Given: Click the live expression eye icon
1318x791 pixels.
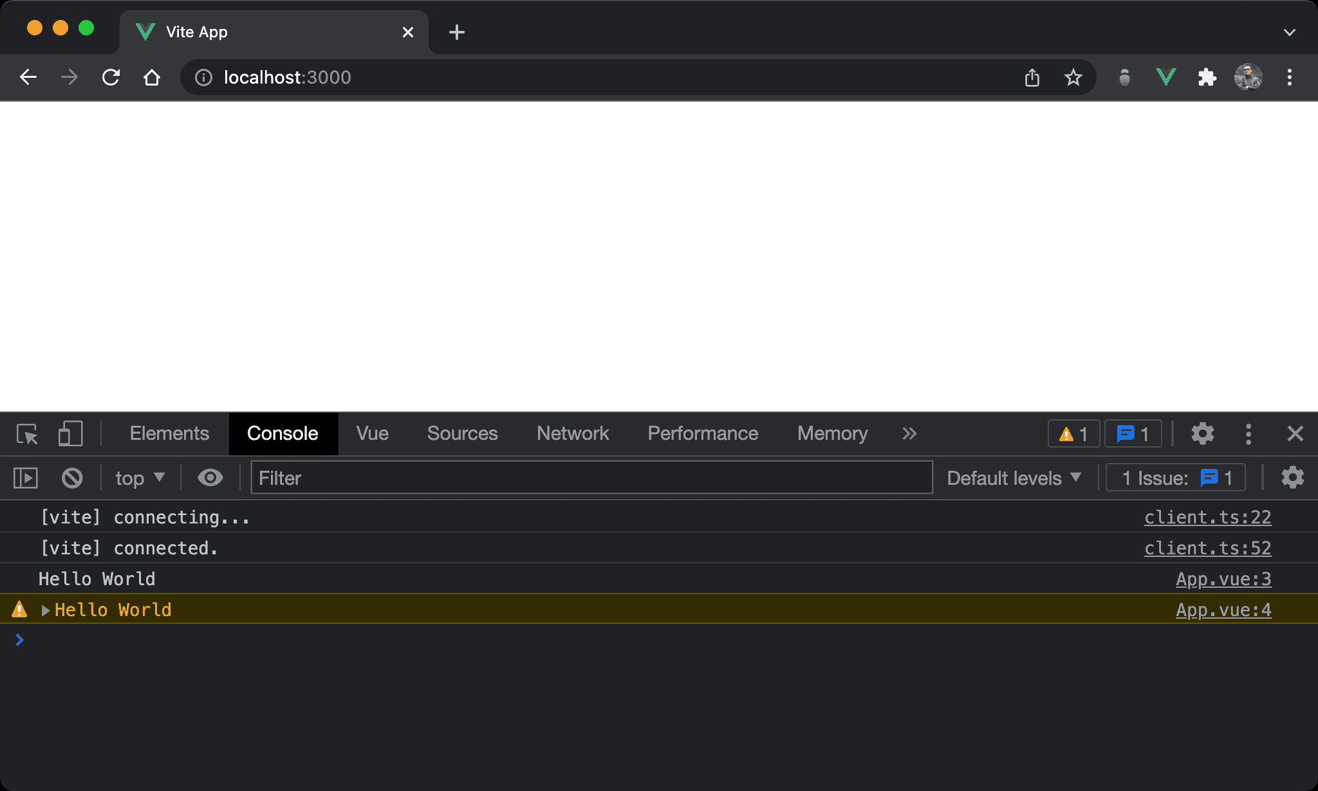Looking at the screenshot, I should [210, 478].
